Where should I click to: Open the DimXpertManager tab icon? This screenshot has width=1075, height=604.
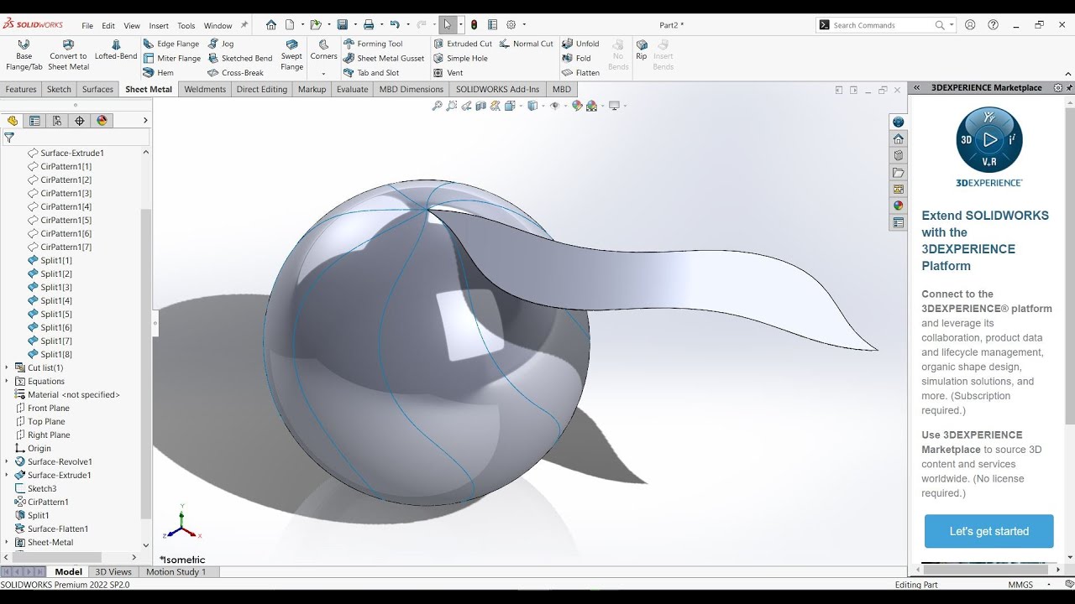(x=80, y=121)
